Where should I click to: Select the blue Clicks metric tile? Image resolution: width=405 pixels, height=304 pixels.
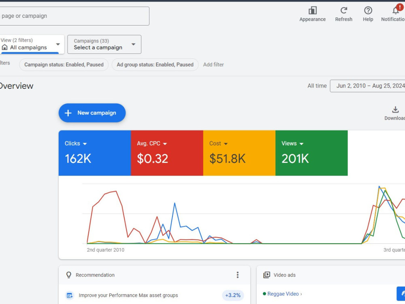[95, 153]
